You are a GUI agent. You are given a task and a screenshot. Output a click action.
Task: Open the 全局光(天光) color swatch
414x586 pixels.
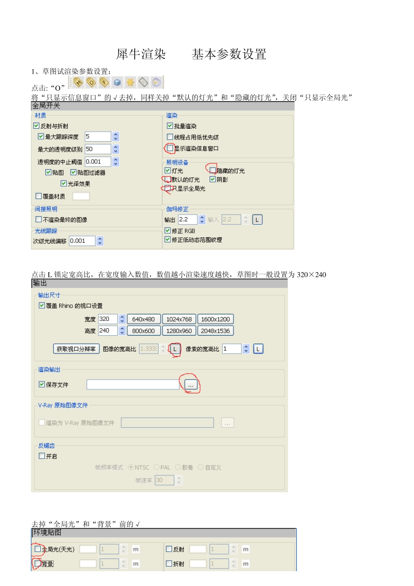[x=88, y=549]
